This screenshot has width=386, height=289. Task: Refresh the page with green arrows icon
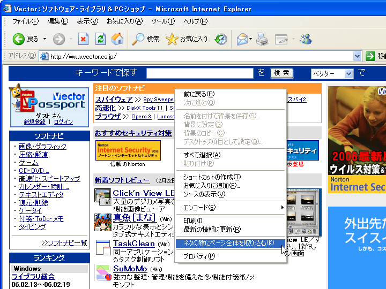100,39
